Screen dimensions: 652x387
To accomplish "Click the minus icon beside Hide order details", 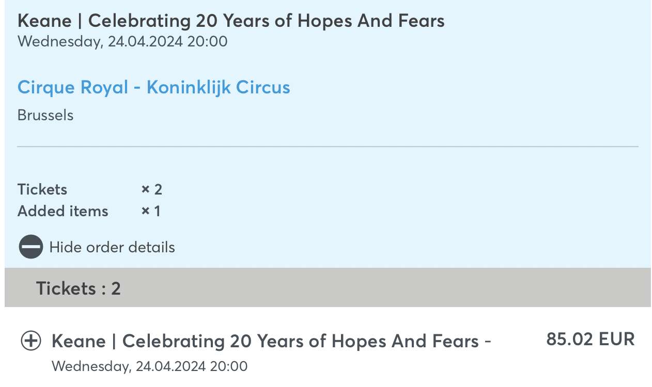I will [x=31, y=247].
